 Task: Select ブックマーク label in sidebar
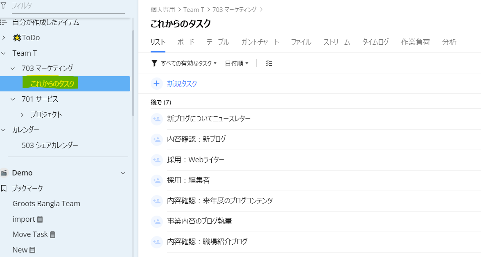pos(27,188)
